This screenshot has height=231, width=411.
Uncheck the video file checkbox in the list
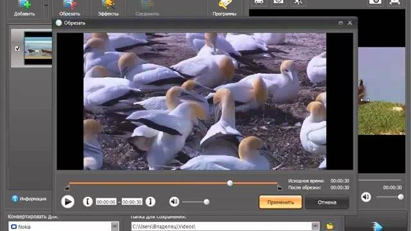(x=17, y=49)
